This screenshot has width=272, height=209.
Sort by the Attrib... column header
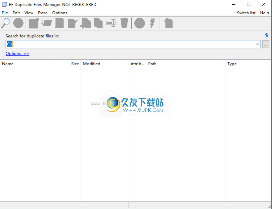tap(137, 64)
